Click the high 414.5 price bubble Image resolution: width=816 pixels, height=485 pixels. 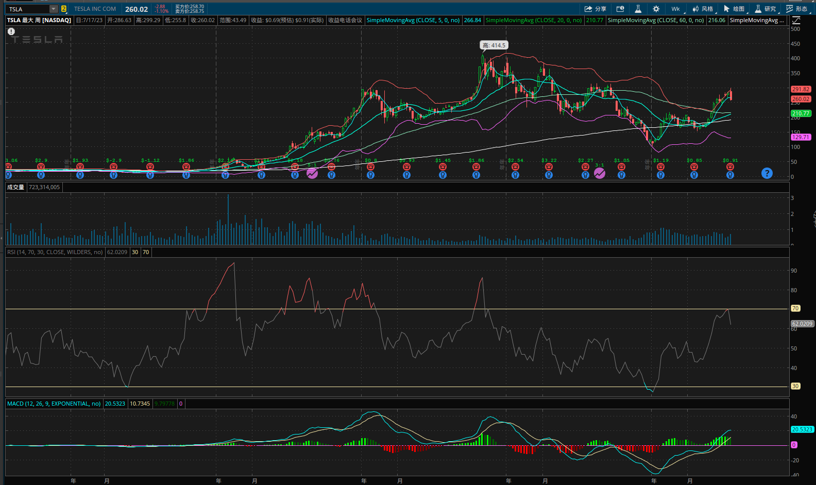pos(494,45)
